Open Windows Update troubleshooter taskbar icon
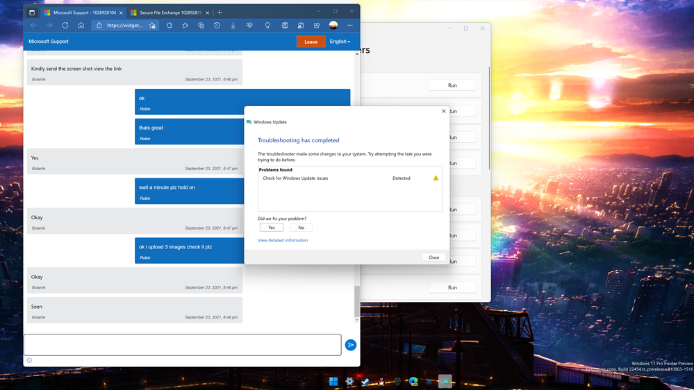The image size is (694, 390). tap(445, 381)
